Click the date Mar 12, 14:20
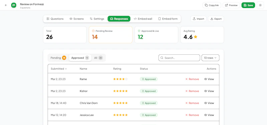This screenshot has height=125, width=267. click(x=58, y=115)
